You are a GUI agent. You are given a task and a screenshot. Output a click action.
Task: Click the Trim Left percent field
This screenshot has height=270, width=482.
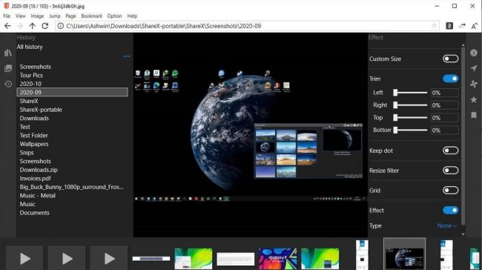pos(444,93)
